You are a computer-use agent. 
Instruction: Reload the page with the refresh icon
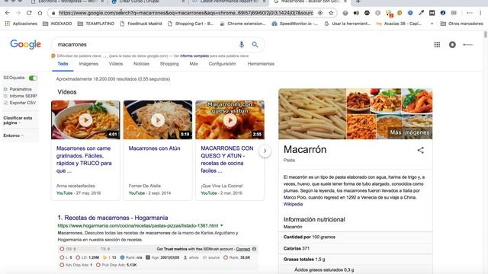click(x=29, y=13)
